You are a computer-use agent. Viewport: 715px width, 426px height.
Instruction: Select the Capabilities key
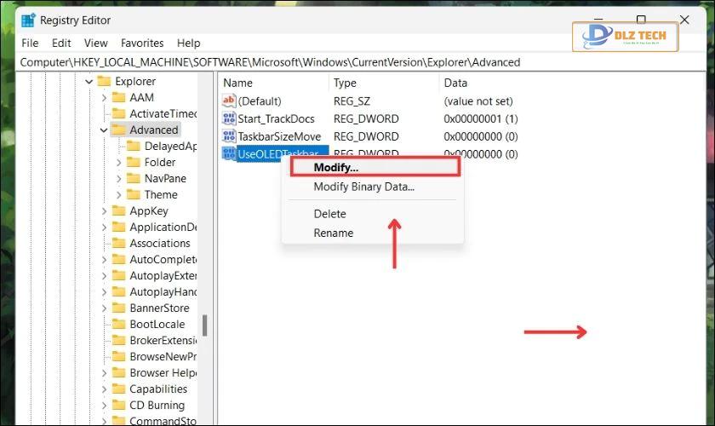pyautogui.click(x=158, y=389)
